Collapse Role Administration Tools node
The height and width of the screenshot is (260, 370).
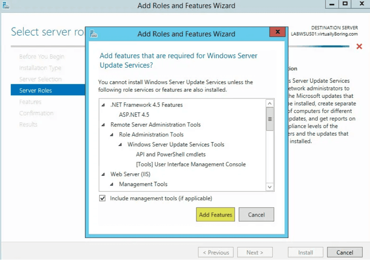[112, 135]
